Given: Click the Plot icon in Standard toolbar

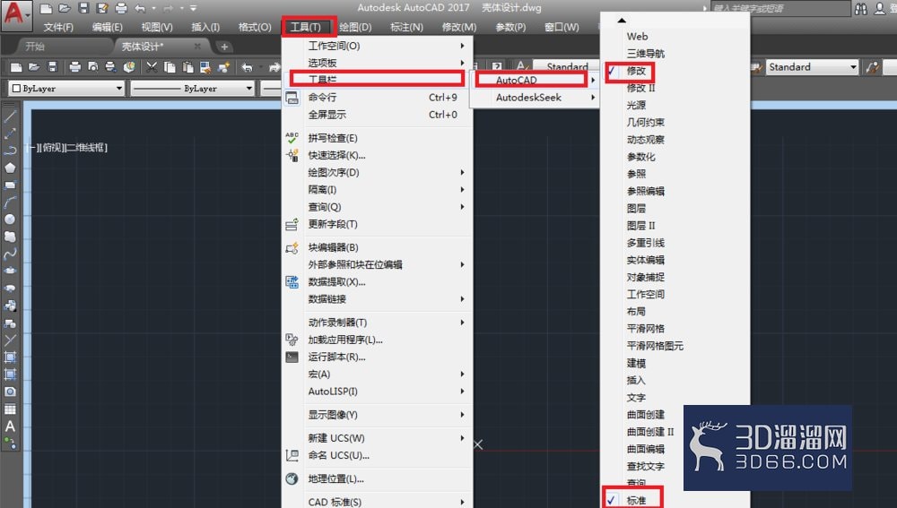Looking at the screenshot, I should click(74, 67).
